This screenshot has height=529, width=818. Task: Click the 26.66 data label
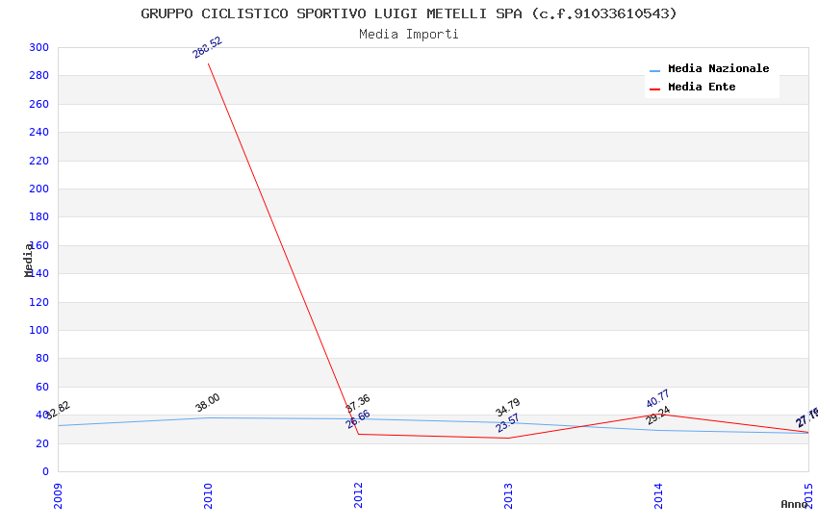(x=358, y=419)
